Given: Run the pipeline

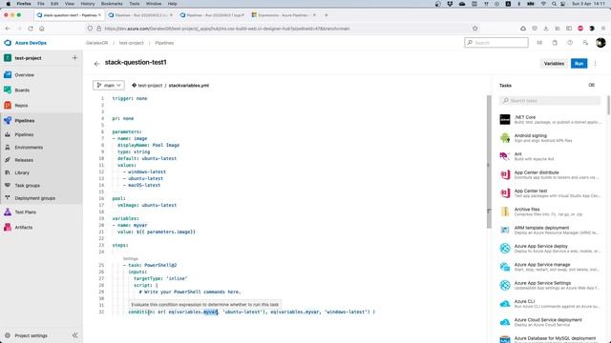Looking at the screenshot, I should [x=579, y=64].
